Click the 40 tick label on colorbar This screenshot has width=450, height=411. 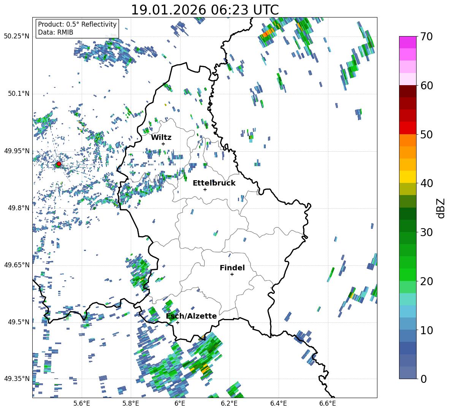(x=426, y=183)
